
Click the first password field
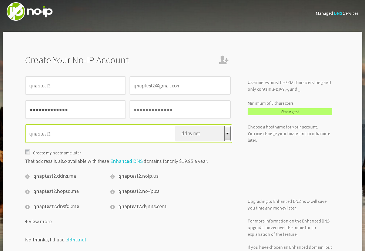pos(76,110)
